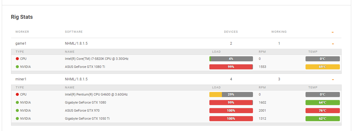Collapse the game1 worker device list
Screen dimensions: 356x131
pyautogui.click(x=333, y=44)
